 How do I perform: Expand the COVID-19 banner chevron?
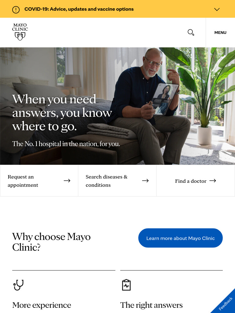(217, 9)
